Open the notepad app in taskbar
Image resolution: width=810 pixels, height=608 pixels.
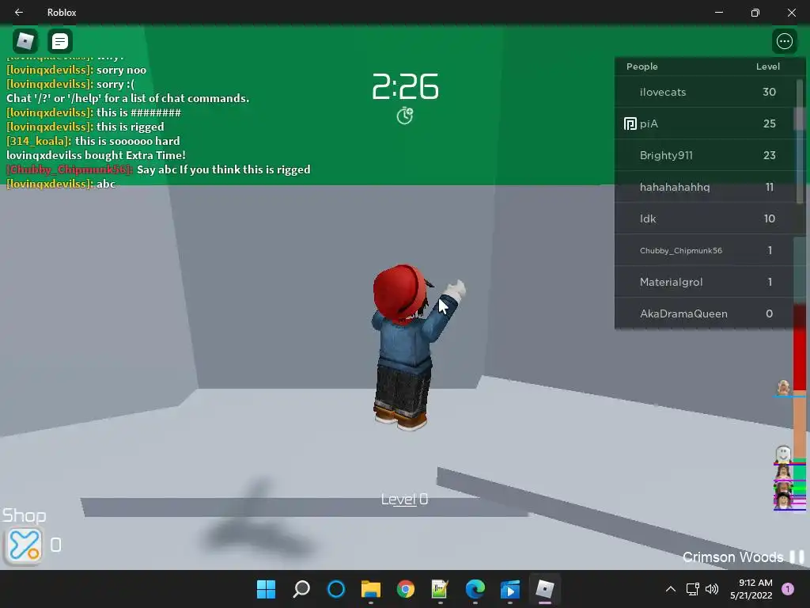coord(440,589)
